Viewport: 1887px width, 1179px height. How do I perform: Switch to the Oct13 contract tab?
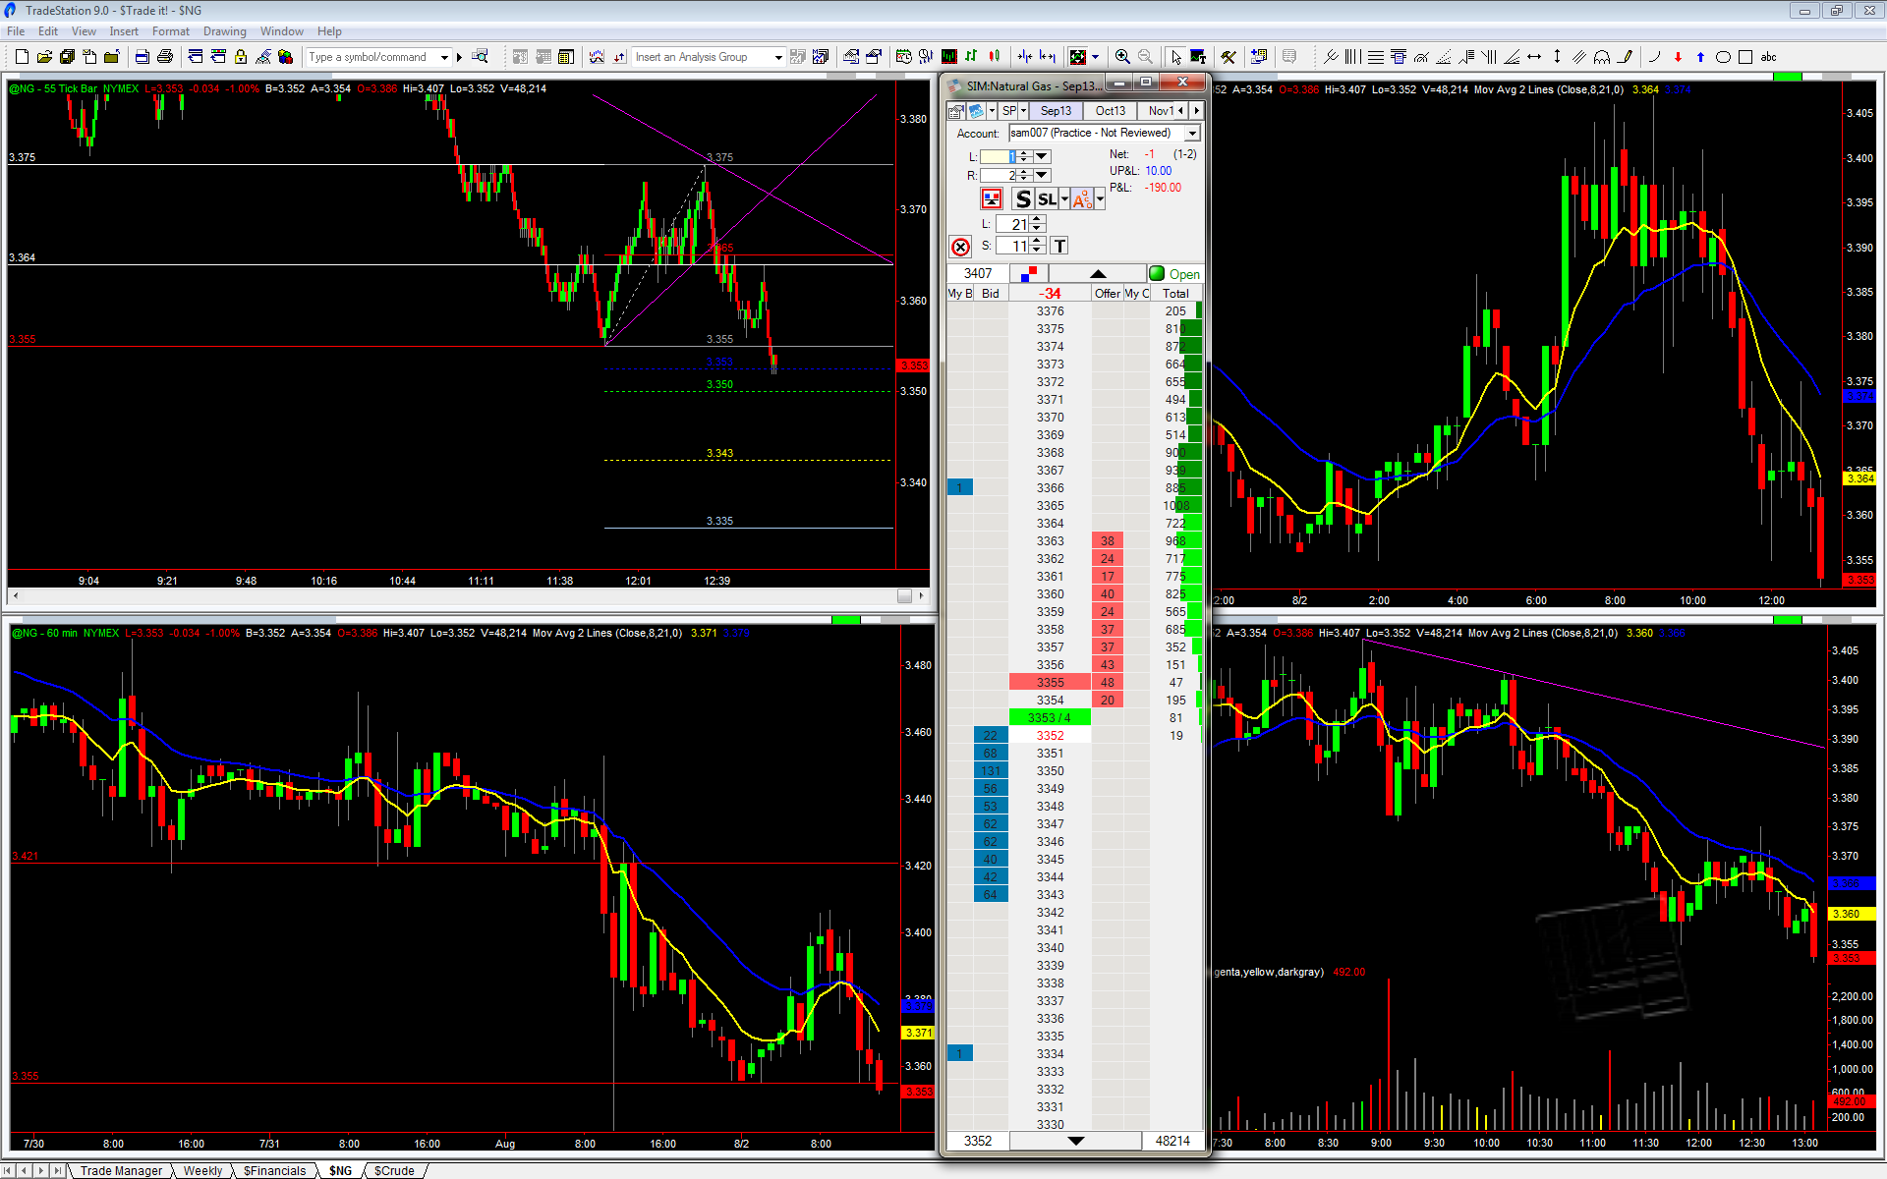pos(1111,111)
